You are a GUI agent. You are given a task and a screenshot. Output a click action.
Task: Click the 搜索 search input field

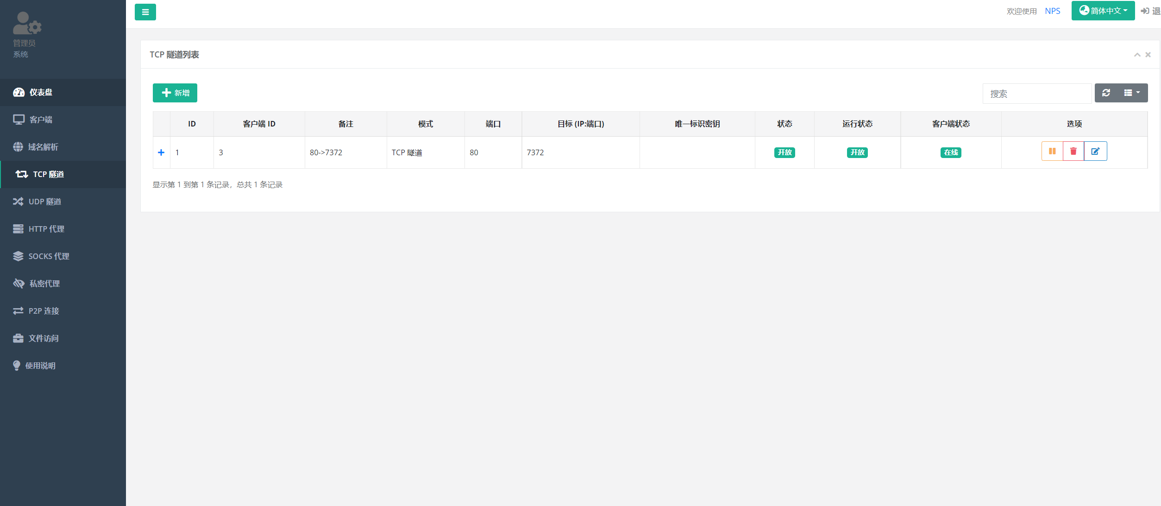(x=1036, y=94)
